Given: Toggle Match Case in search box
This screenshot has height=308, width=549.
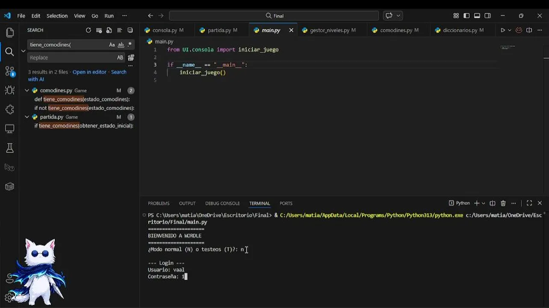Looking at the screenshot, I should coord(112,45).
